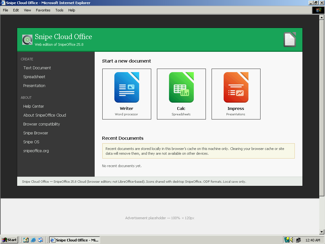
Task: Click the Snipe Cloud Office logo icon
Action: [27, 40]
